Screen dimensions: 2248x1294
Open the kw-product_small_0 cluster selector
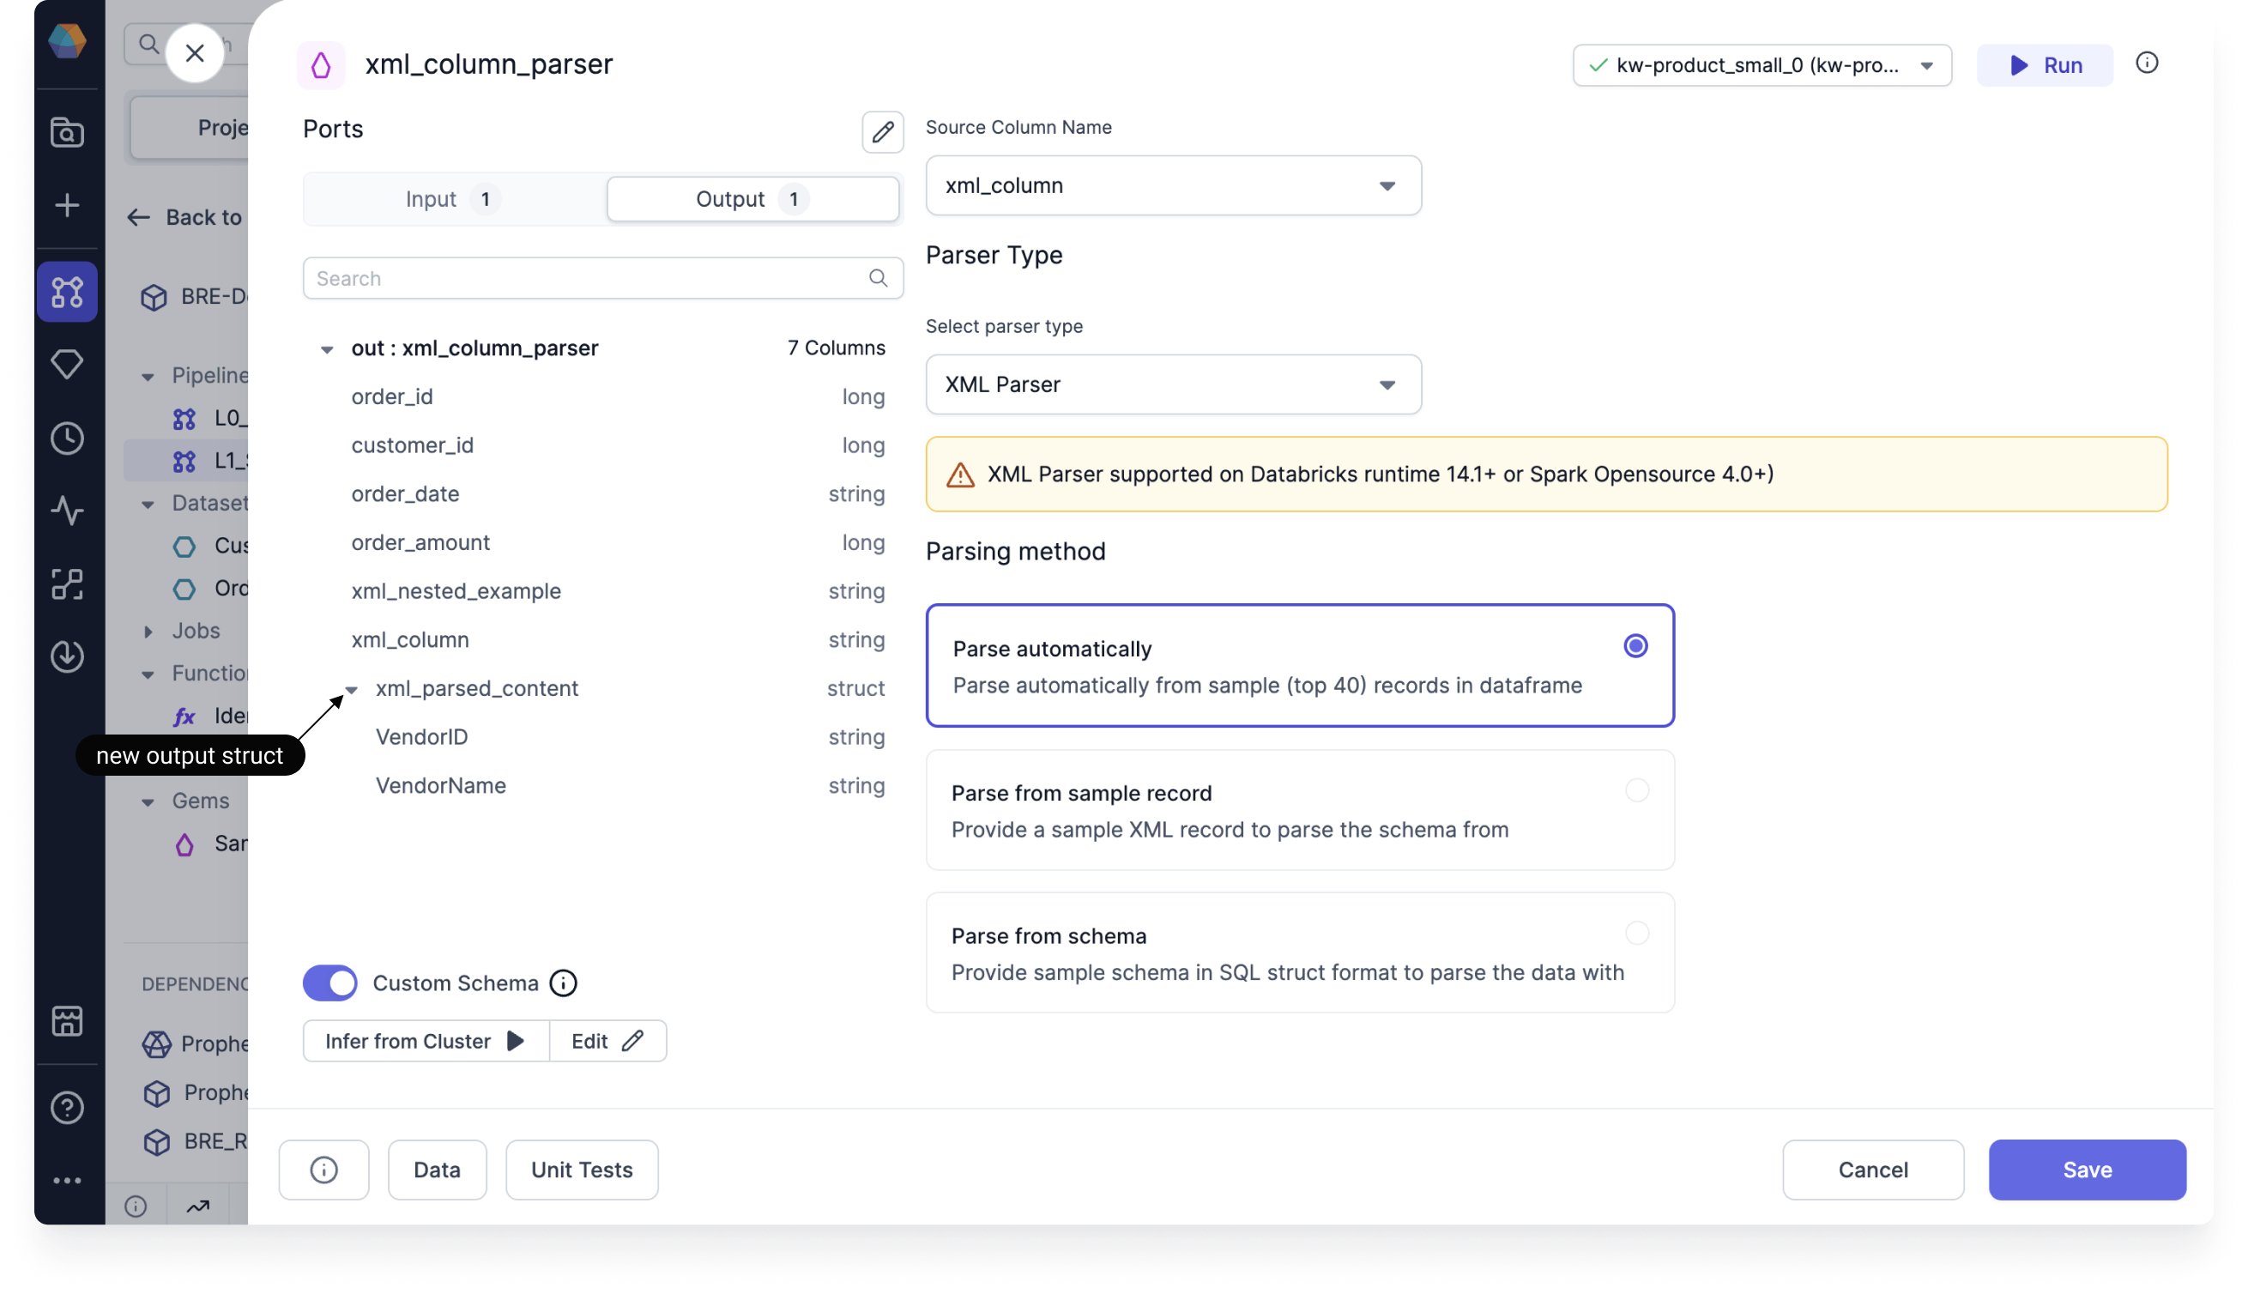pos(1762,66)
